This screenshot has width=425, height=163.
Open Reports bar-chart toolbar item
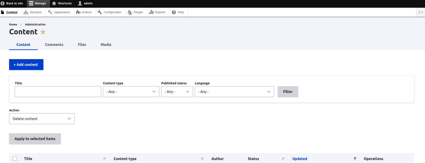coord(151,12)
